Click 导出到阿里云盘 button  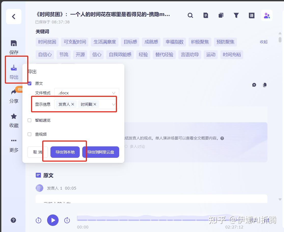click(101, 152)
